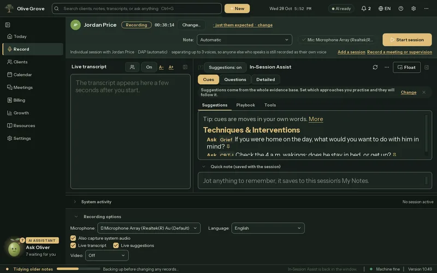Uncheck the Live suggestions checkbox
This screenshot has height=273, width=437.
116,245
